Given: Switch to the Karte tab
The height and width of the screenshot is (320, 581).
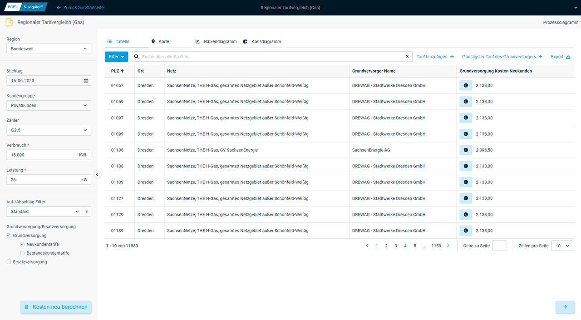Looking at the screenshot, I should tap(163, 42).
